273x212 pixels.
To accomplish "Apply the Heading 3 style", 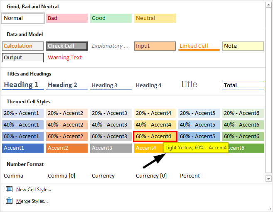I will (x=111, y=85).
